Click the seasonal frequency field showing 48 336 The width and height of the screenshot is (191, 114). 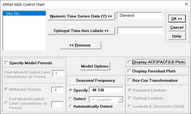click(106, 90)
